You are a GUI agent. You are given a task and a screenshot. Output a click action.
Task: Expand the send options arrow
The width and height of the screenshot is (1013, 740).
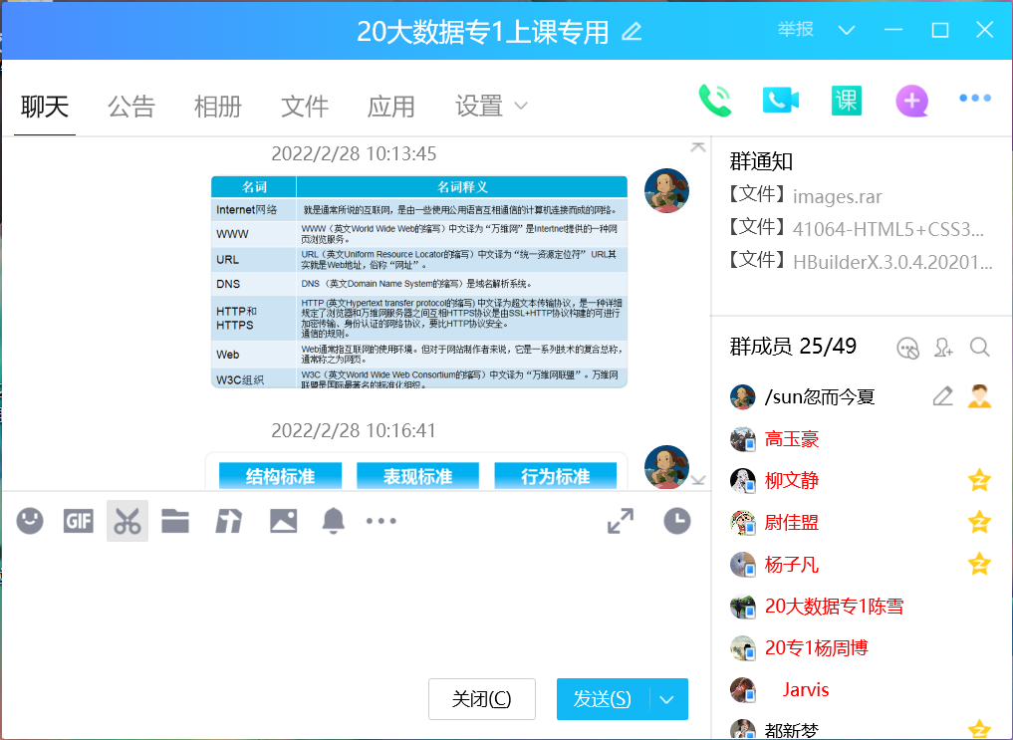[x=667, y=699]
